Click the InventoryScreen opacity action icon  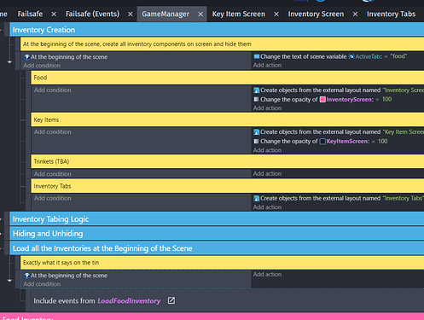point(257,99)
